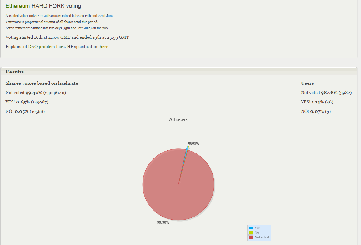This screenshot has height=245, width=361.
Task: Click the 99.30% label below the pie
Action: coord(163,222)
